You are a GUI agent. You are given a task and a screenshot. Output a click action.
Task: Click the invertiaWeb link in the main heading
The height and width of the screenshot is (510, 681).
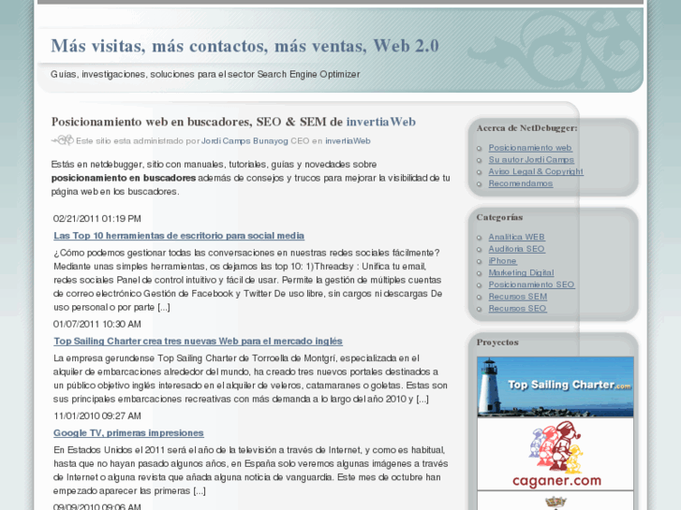(x=381, y=122)
